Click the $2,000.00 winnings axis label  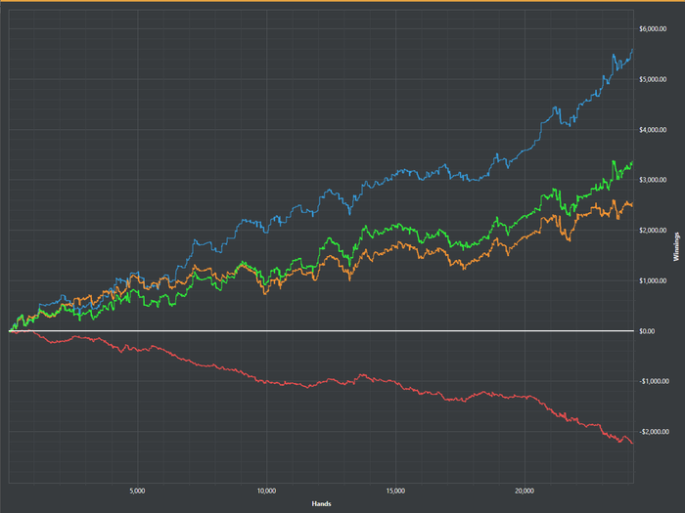coord(653,231)
